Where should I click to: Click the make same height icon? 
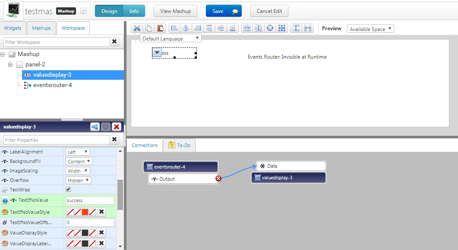click(x=258, y=28)
